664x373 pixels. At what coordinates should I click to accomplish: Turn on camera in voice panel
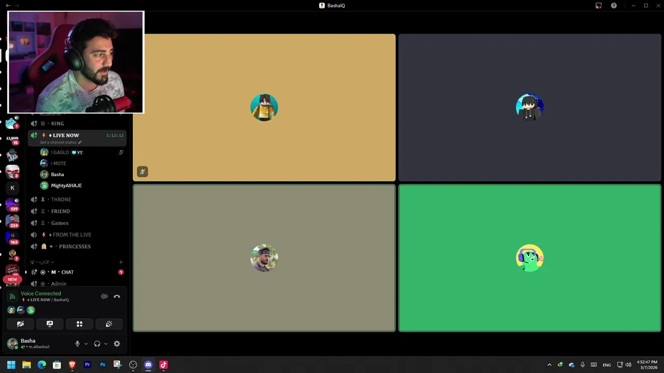pos(20,324)
